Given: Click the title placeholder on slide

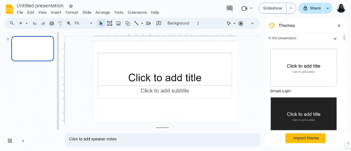Looking at the screenshot, I should 165,69.
